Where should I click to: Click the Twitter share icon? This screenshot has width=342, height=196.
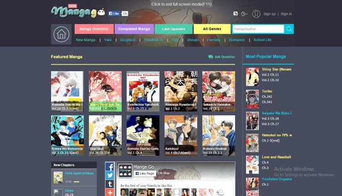click(110, 175)
